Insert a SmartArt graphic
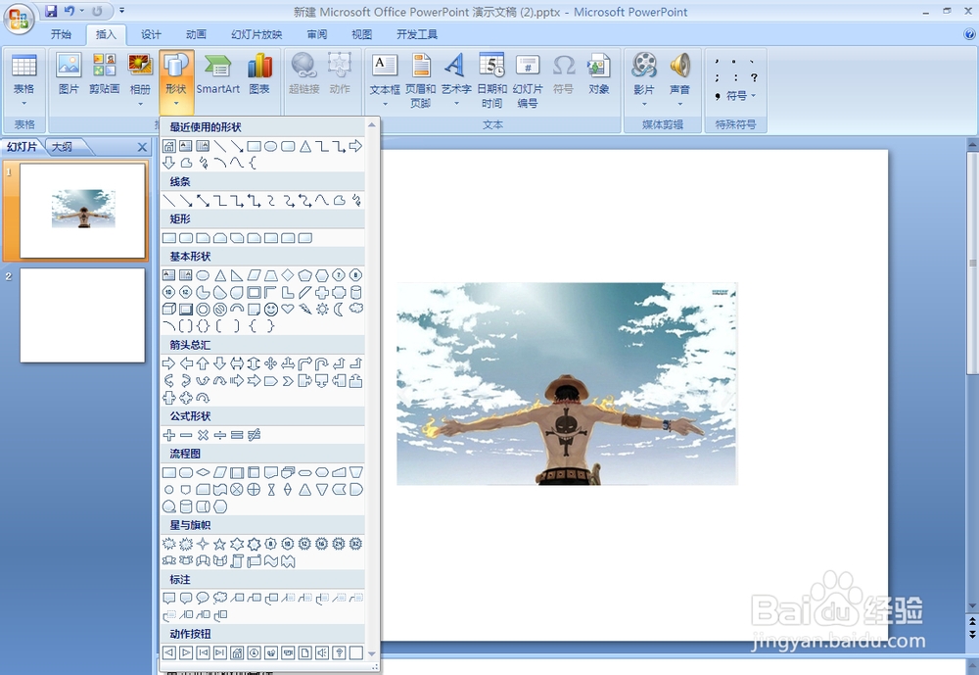Viewport: 979px width, 675px height. coord(218,75)
